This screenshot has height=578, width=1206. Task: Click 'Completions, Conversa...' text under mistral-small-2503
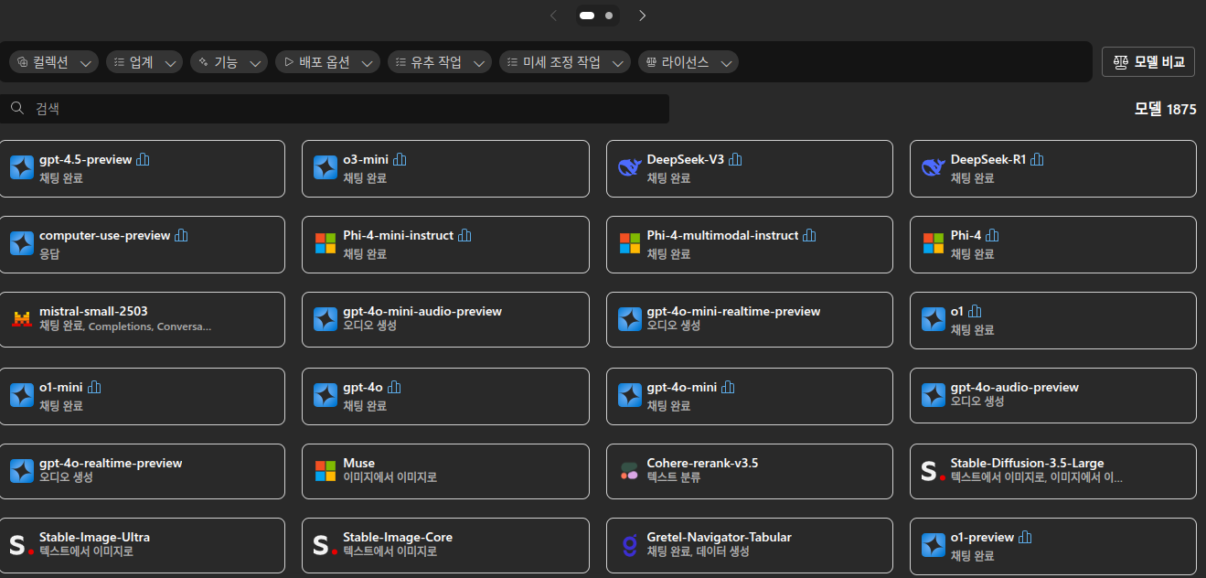pyautogui.click(x=150, y=326)
